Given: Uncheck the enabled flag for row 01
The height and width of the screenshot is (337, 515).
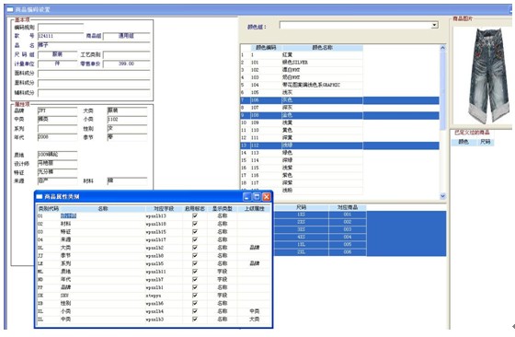Looking at the screenshot, I should pos(195,215).
